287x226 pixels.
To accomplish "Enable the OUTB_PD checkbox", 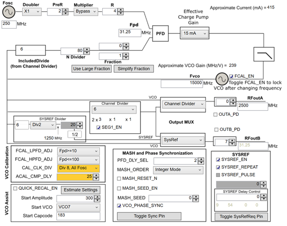I will click(x=216, y=129).
